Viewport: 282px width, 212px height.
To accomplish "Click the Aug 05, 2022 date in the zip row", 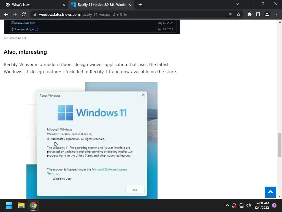I will (x=165, y=23).
